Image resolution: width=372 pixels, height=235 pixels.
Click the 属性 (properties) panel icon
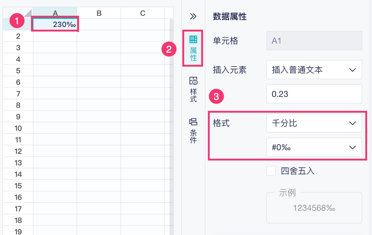[193, 48]
